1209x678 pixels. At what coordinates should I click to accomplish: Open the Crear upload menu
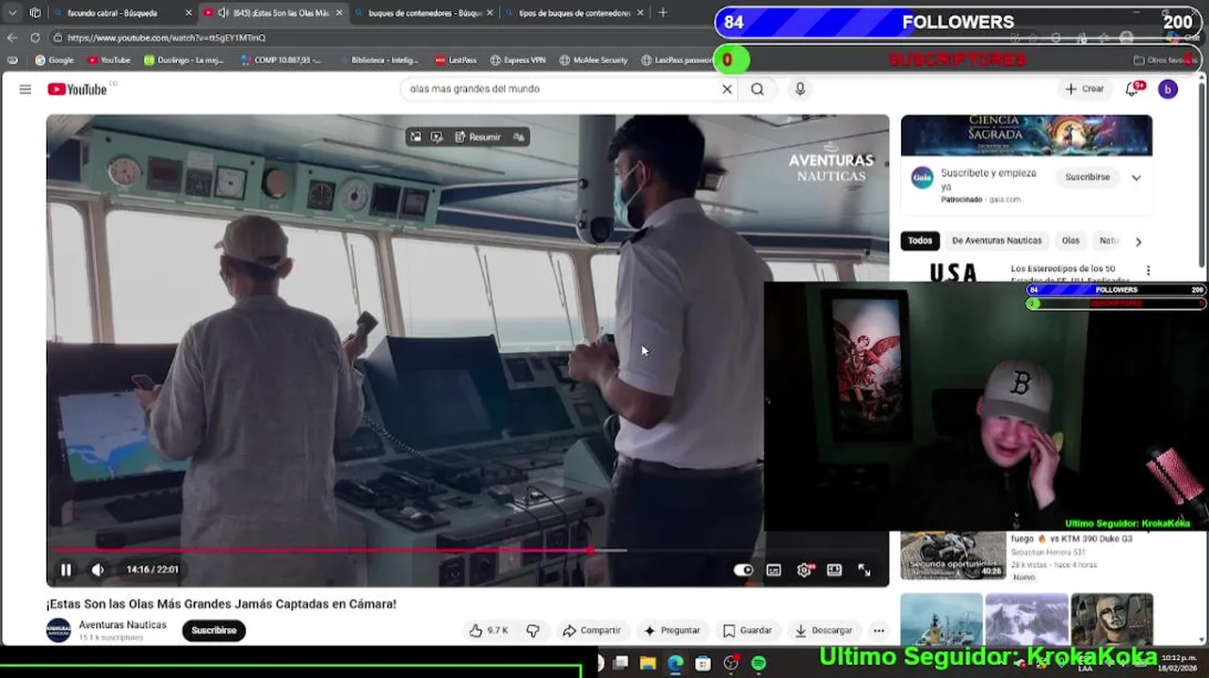tap(1085, 89)
